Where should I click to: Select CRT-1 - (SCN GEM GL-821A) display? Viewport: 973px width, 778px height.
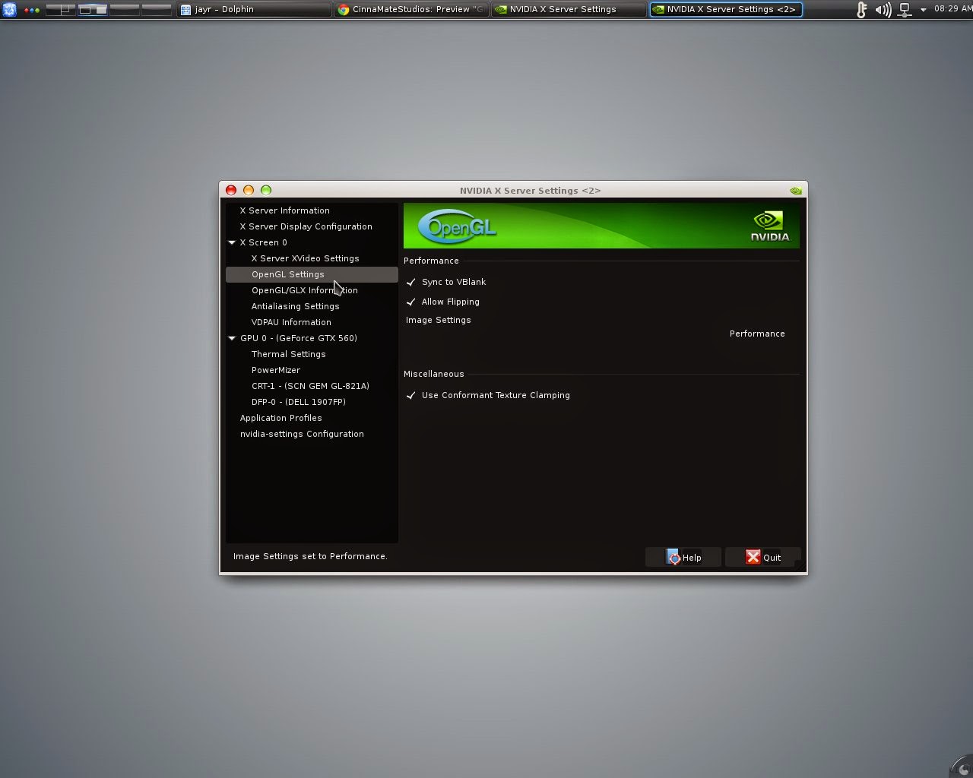pos(312,386)
